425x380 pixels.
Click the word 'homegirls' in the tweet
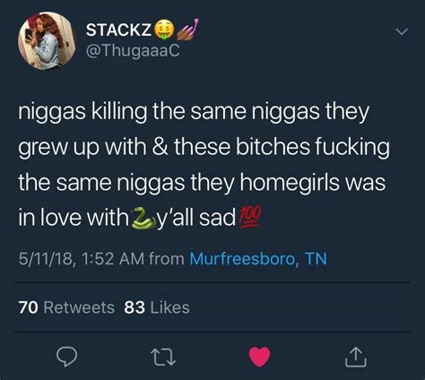[290, 183]
